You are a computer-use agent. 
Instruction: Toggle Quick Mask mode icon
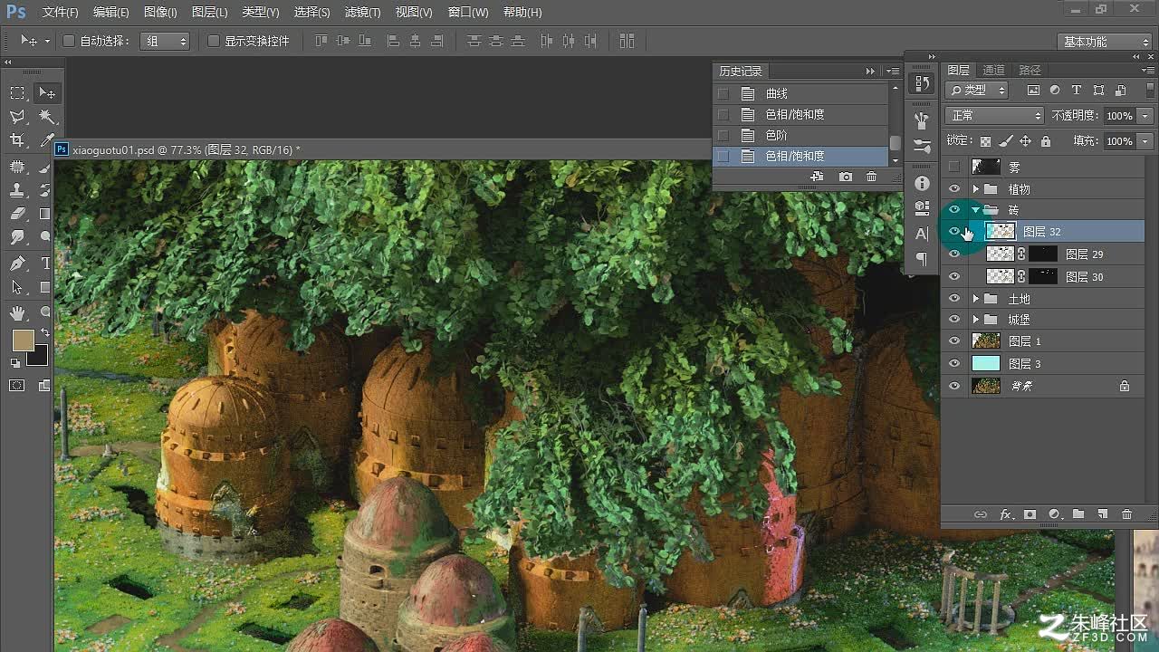(x=17, y=386)
